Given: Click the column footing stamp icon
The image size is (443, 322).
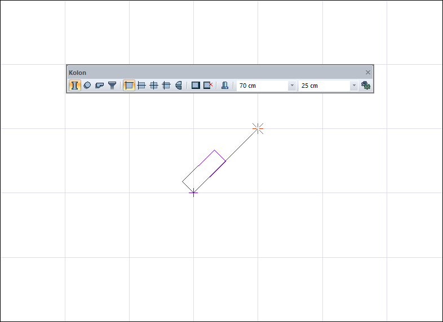Looking at the screenshot, I should point(225,85).
